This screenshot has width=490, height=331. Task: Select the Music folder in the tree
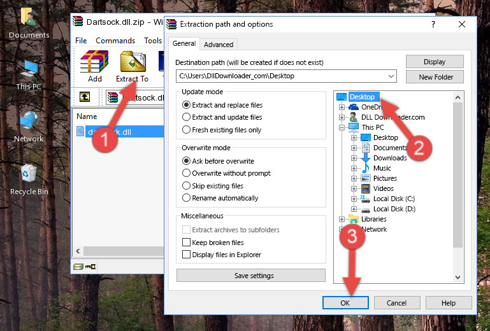point(382,168)
